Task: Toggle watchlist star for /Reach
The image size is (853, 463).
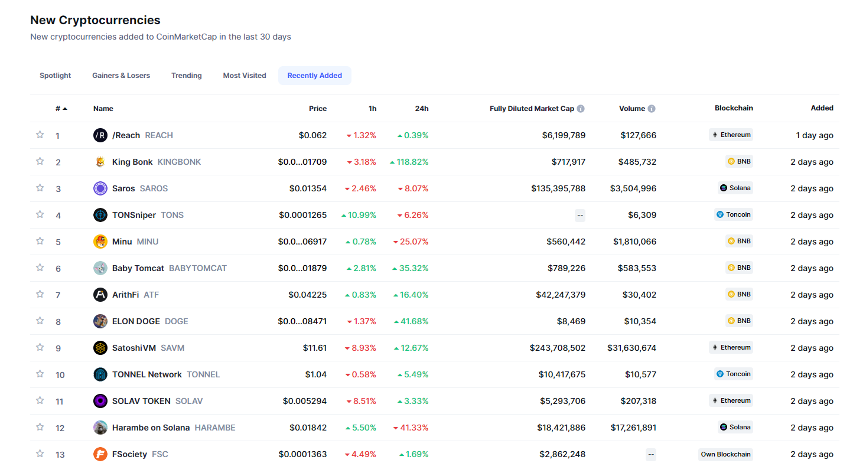Action: (x=40, y=135)
